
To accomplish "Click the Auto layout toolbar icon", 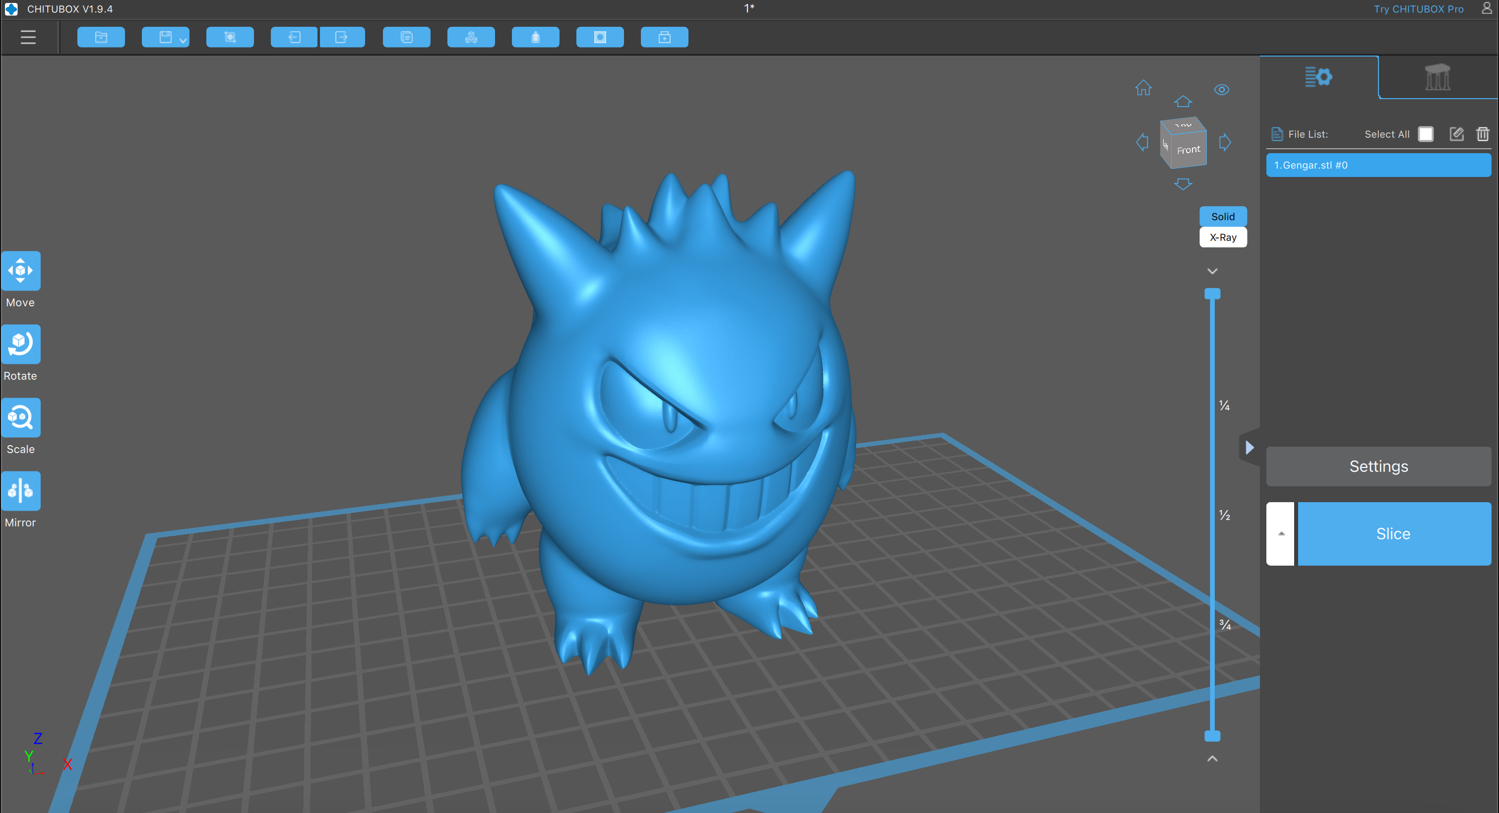I will point(471,37).
